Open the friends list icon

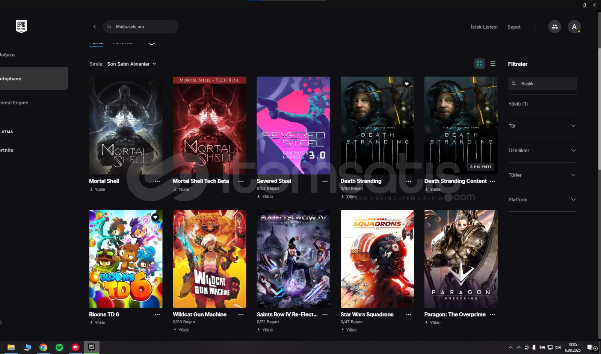point(554,27)
